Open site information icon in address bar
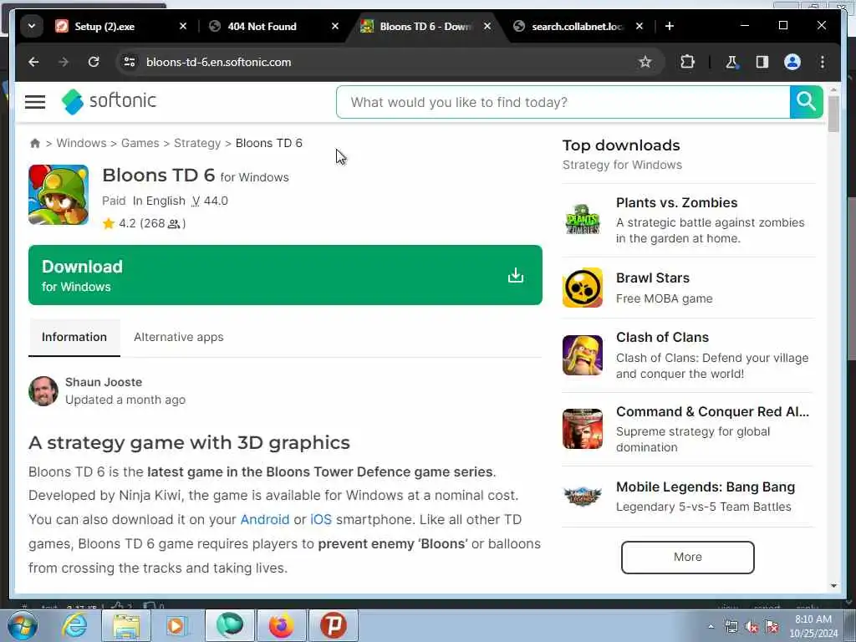Image resolution: width=856 pixels, height=642 pixels. 130,62
